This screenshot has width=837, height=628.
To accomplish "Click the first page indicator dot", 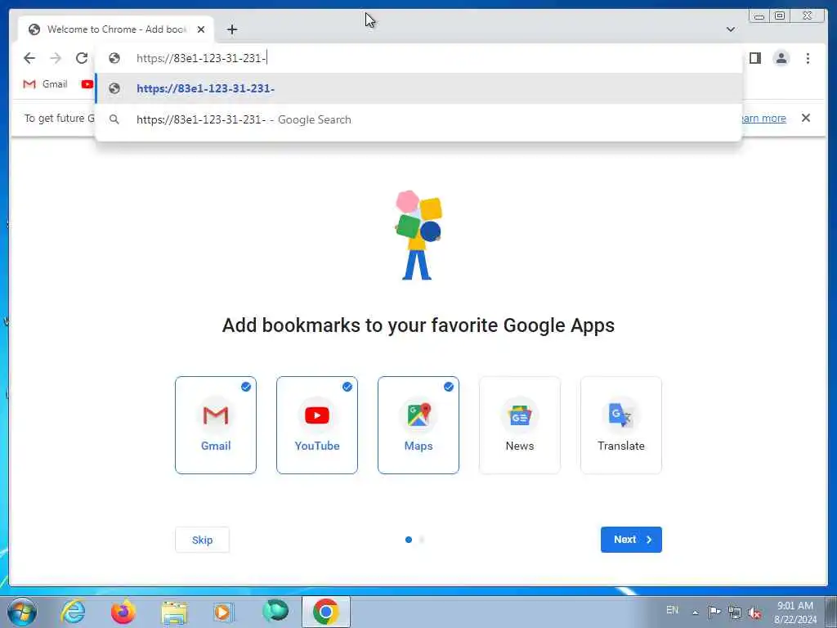I will [x=409, y=540].
